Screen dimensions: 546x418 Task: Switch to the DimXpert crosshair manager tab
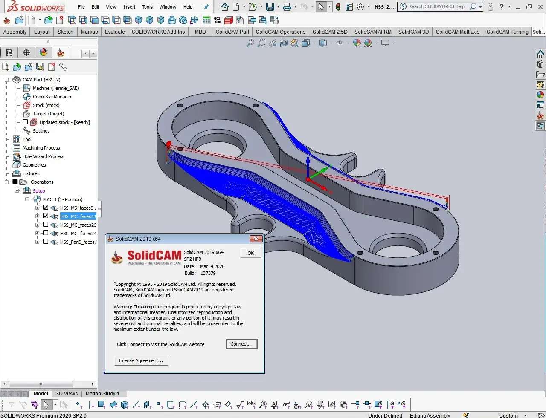[x=26, y=52]
